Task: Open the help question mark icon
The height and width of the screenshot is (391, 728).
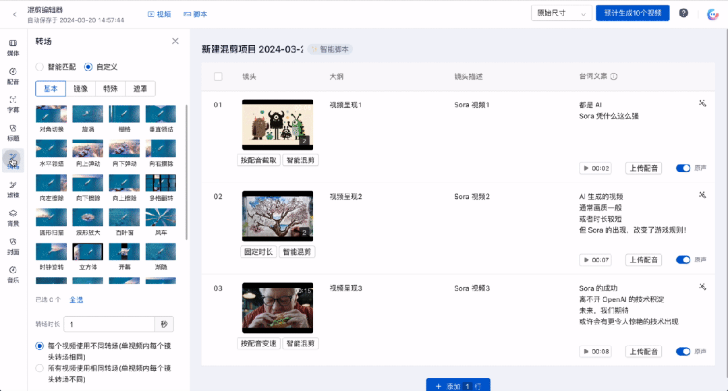Action: click(x=683, y=13)
